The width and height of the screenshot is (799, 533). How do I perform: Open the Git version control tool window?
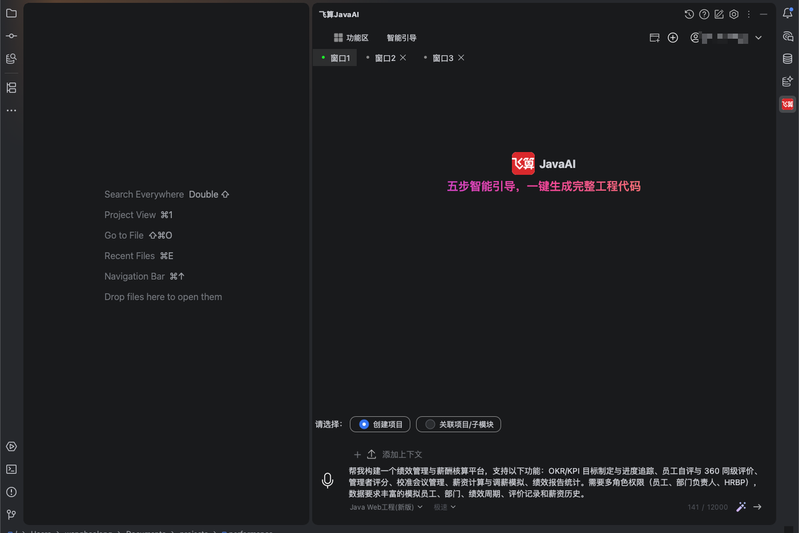point(11,514)
